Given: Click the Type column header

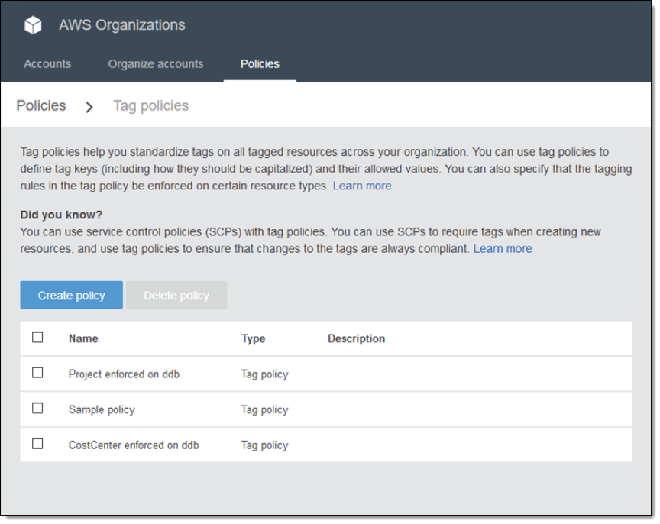Looking at the screenshot, I should click(x=254, y=339).
